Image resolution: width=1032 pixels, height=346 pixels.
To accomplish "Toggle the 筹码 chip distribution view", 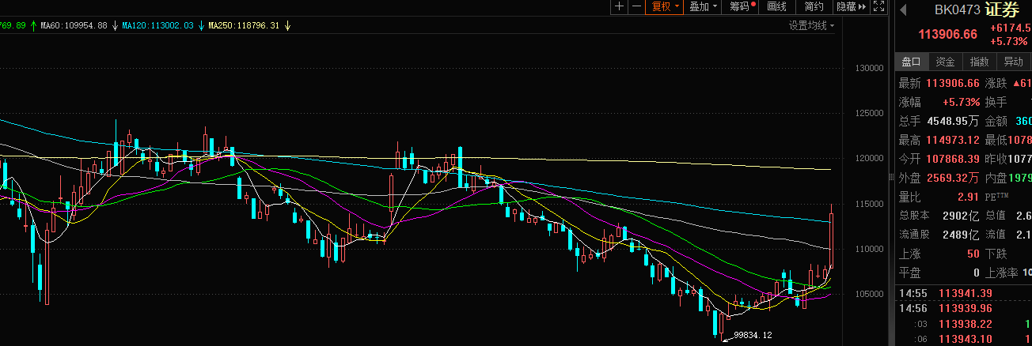I will [742, 7].
